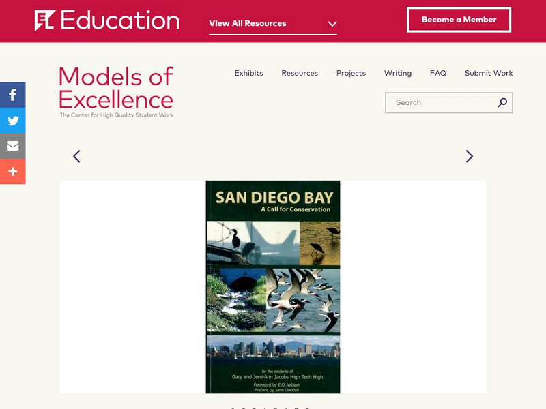Click the Submit Work link
Screen dimensions: 546x409
coord(489,73)
